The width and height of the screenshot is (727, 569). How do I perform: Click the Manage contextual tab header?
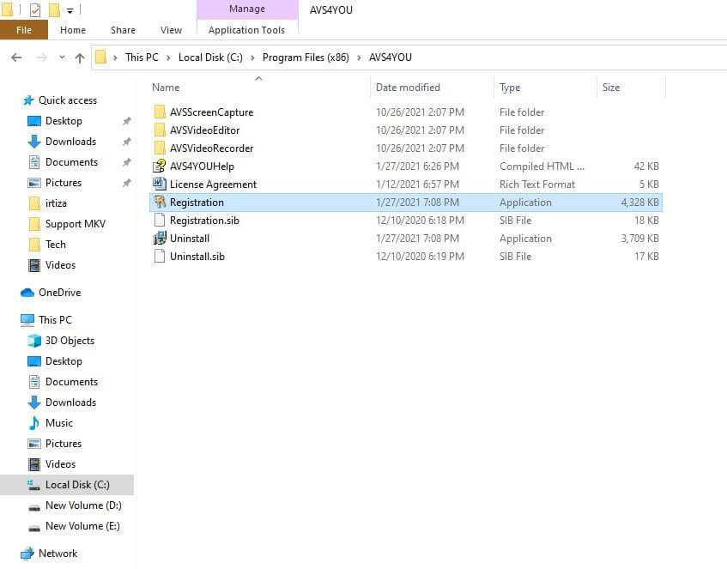(x=247, y=9)
